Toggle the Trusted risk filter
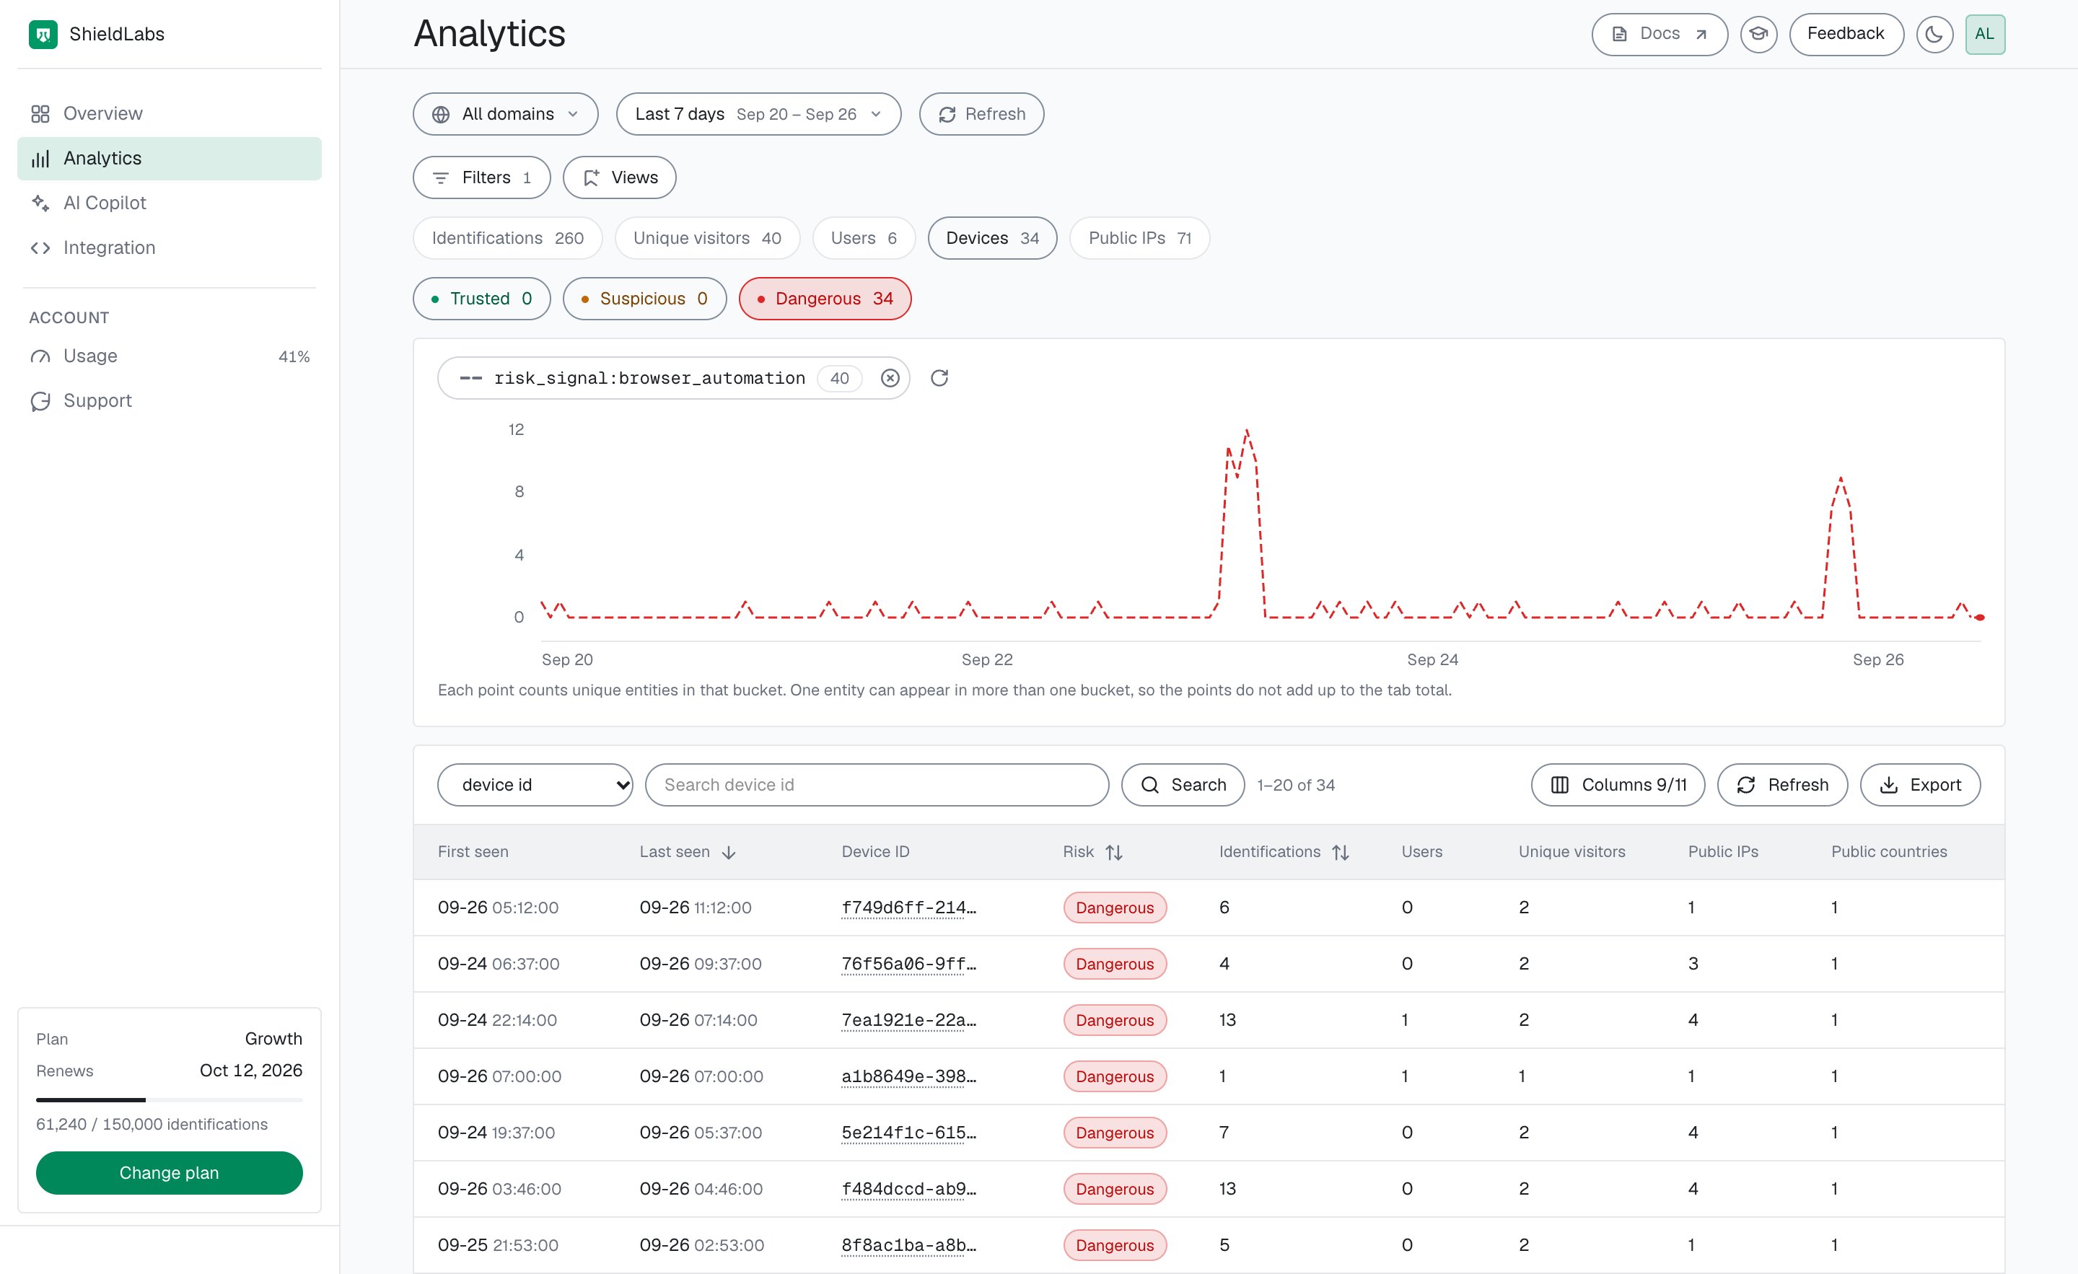This screenshot has height=1274, width=2078. [481, 299]
